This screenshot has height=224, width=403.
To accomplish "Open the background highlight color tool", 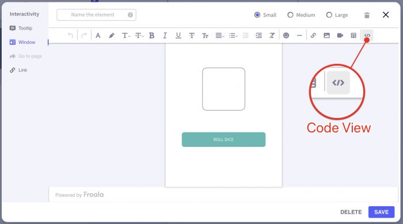I will 111,36.
